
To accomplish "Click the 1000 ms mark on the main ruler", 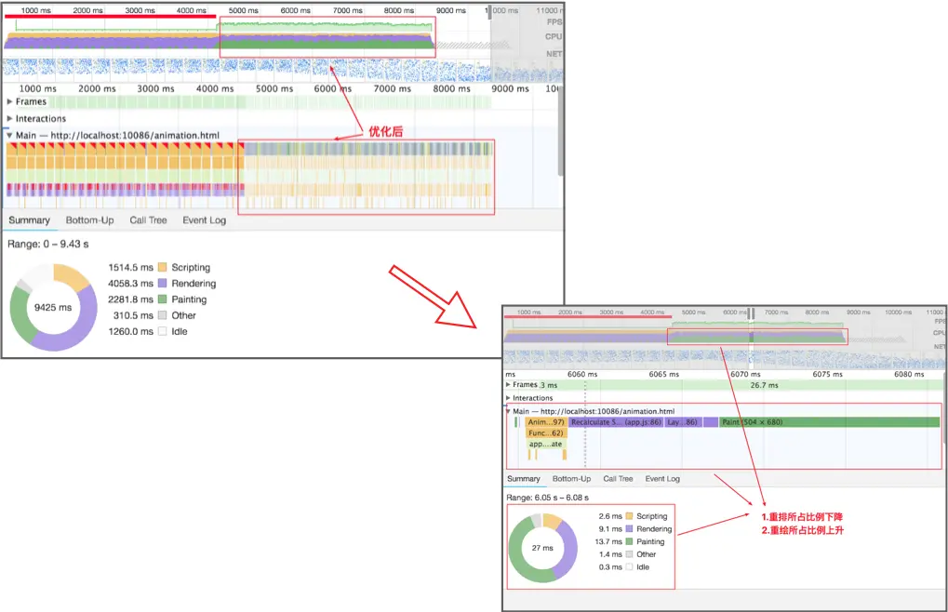I will [x=37, y=88].
